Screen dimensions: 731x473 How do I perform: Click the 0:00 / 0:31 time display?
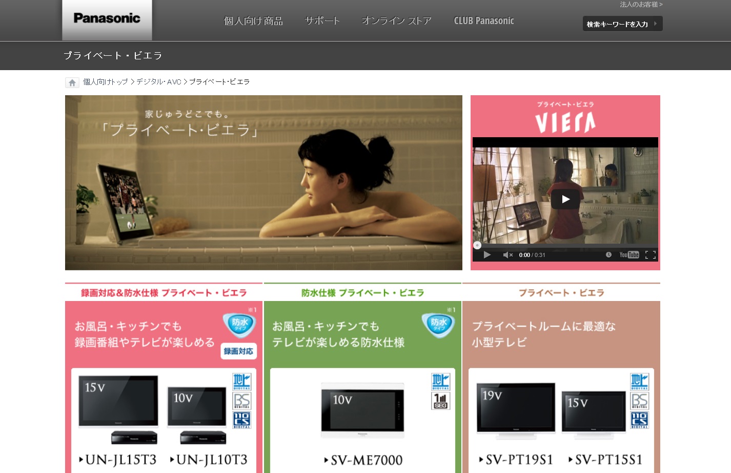pos(532,255)
